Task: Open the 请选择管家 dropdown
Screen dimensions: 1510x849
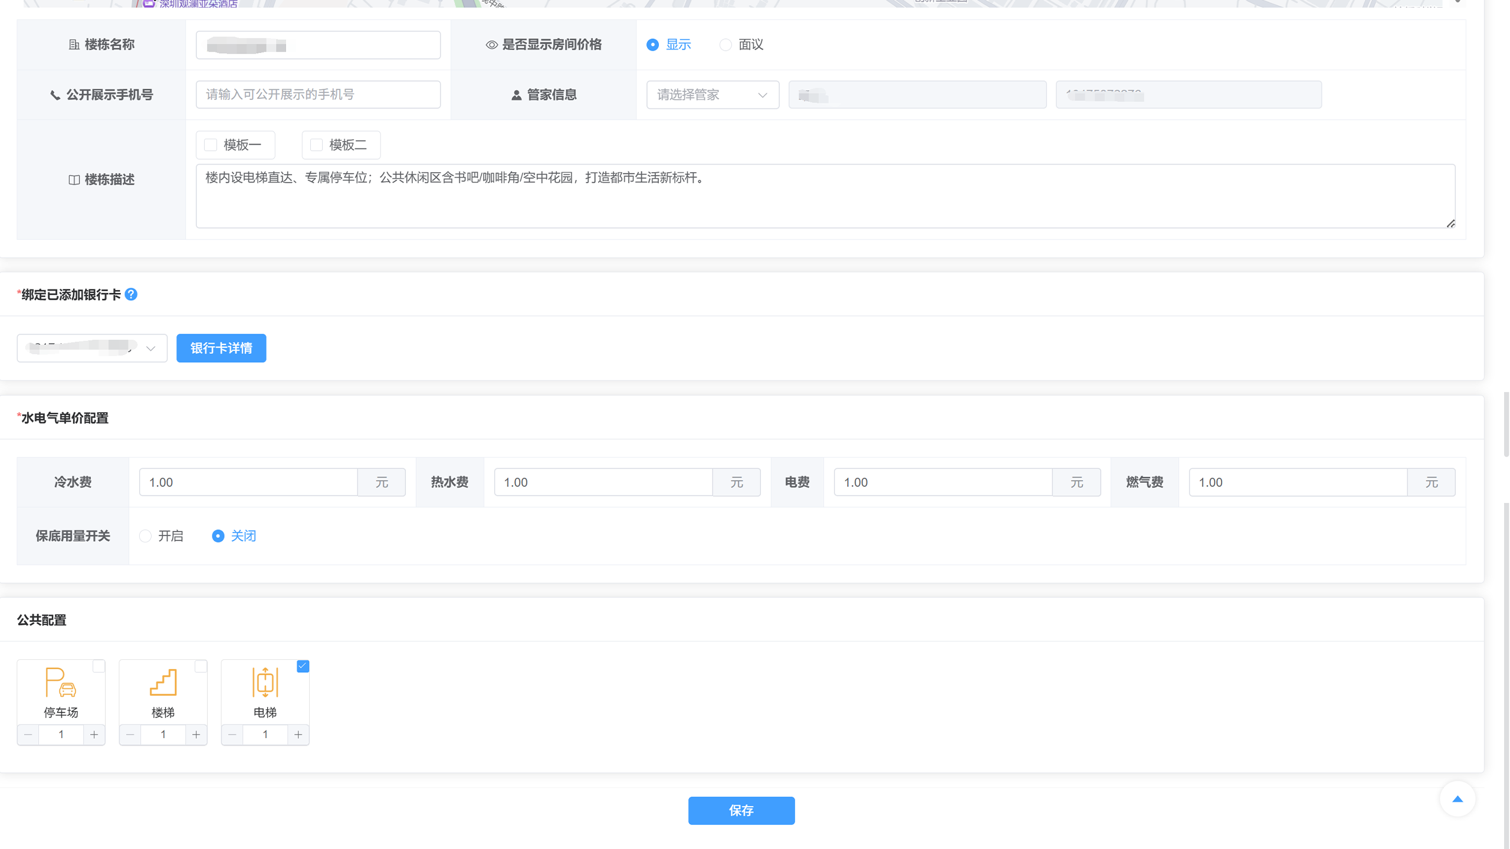Action: pyautogui.click(x=712, y=95)
